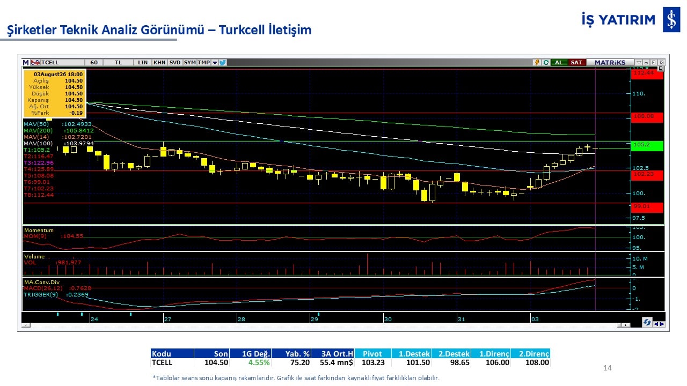Click the Kodu table header

click(172, 353)
